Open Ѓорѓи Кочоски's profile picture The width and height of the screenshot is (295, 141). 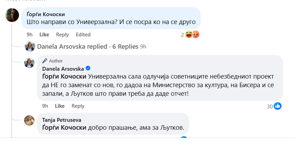pos(12,15)
